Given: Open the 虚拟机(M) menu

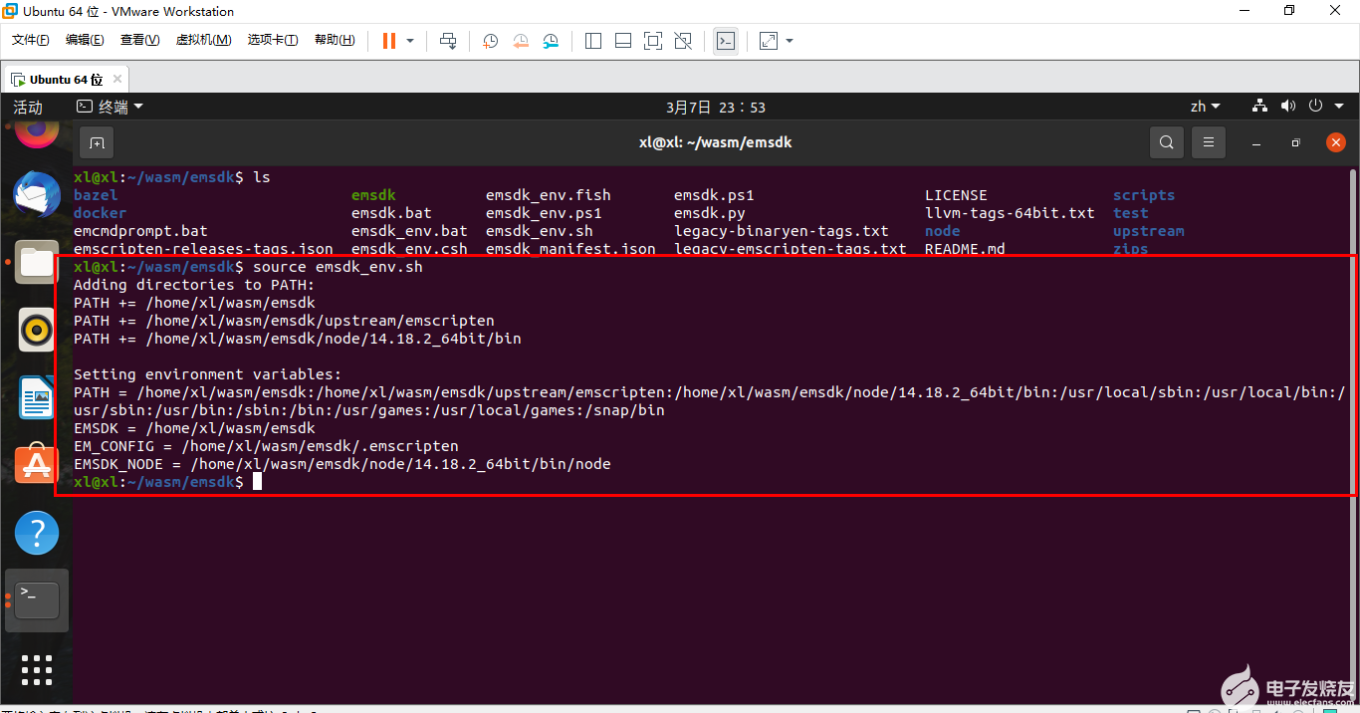Looking at the screenshot, I should (203, 40).
